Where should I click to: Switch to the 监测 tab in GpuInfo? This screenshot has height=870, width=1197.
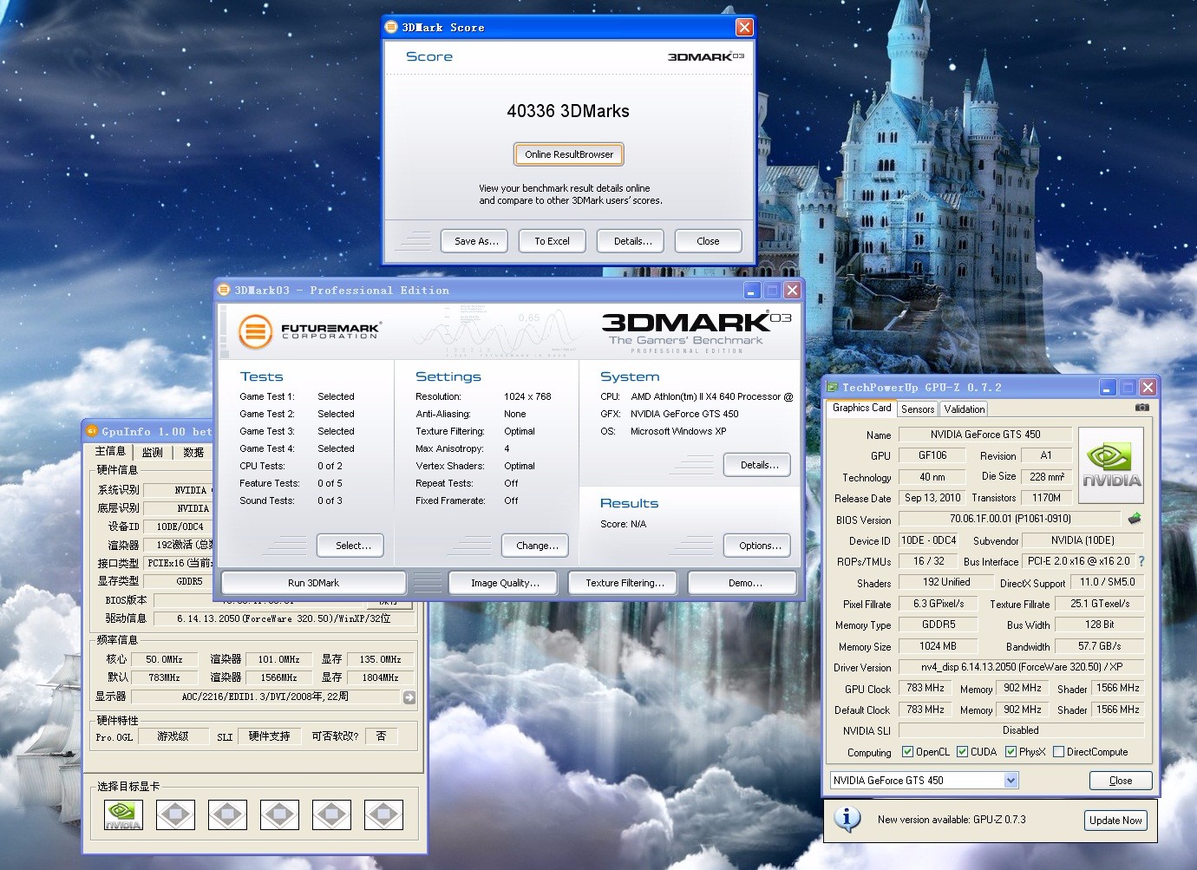tap(153, 452)
